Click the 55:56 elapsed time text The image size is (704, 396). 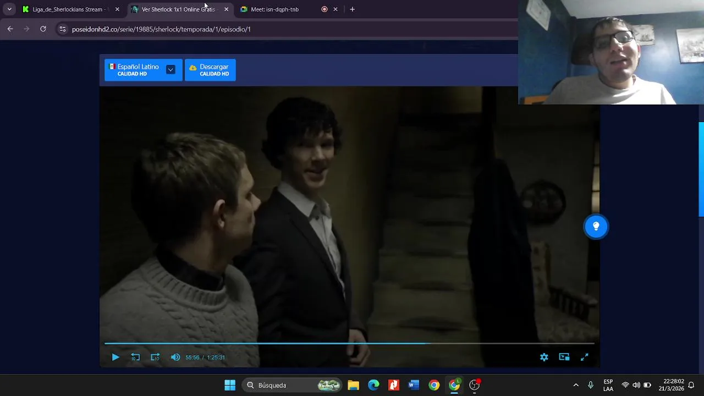tap(192, 358)
